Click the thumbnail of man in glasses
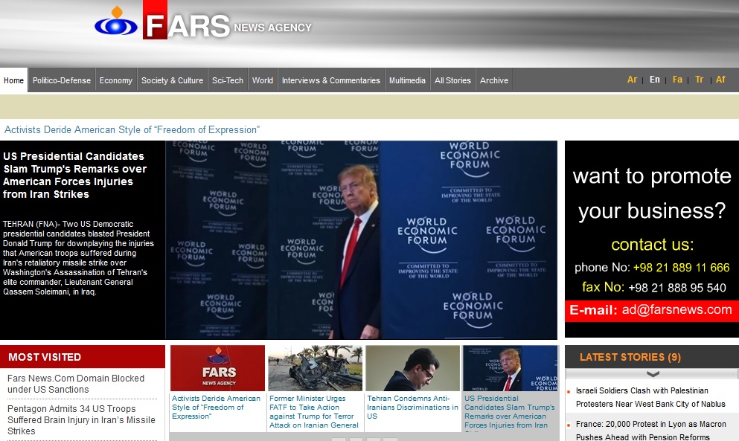The height and width of the screenshot is (441, 739). click(412, 368)
